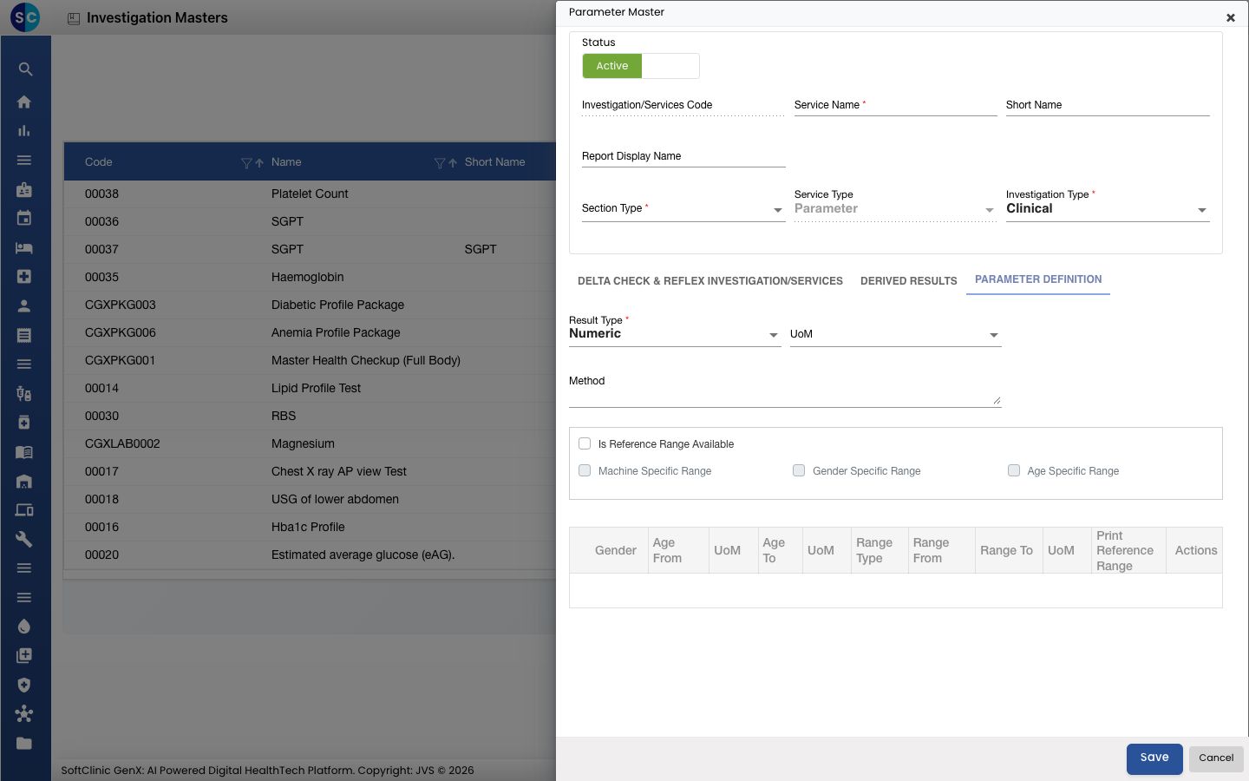Select Estimated average glucose (eAG). row
Image resolution: width=1249 pixels, height=781 pixels.
(310, 555)
